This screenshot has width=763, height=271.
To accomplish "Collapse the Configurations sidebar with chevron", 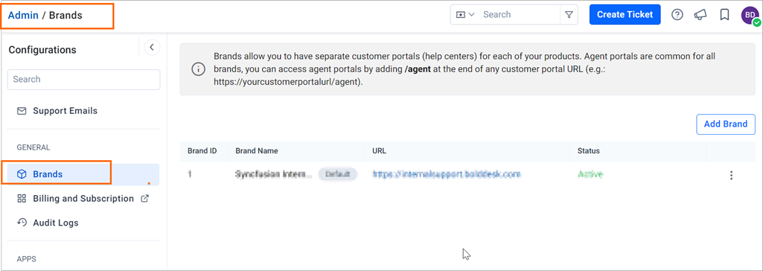I will click(152, 47).
